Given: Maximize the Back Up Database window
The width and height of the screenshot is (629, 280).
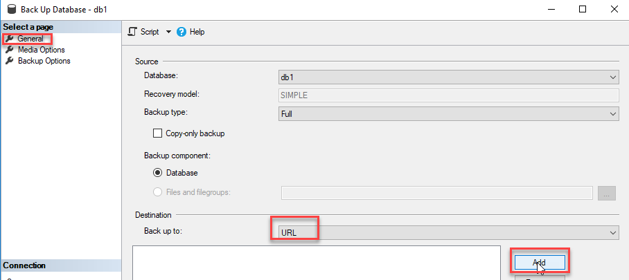Looking at the screenshot, I should 583,9.
